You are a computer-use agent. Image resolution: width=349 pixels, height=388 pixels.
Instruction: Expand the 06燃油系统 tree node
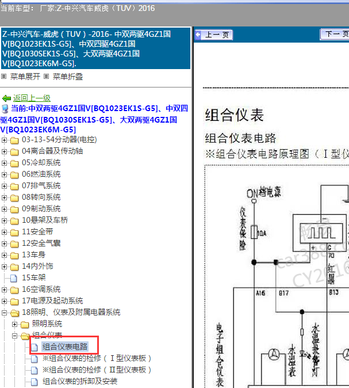point(4,174)
